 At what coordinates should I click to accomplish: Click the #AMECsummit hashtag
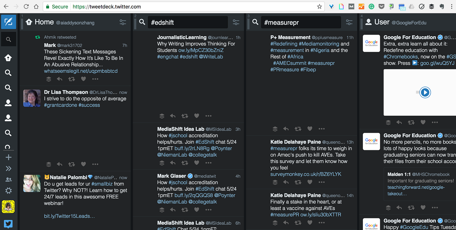click(290, 63)
